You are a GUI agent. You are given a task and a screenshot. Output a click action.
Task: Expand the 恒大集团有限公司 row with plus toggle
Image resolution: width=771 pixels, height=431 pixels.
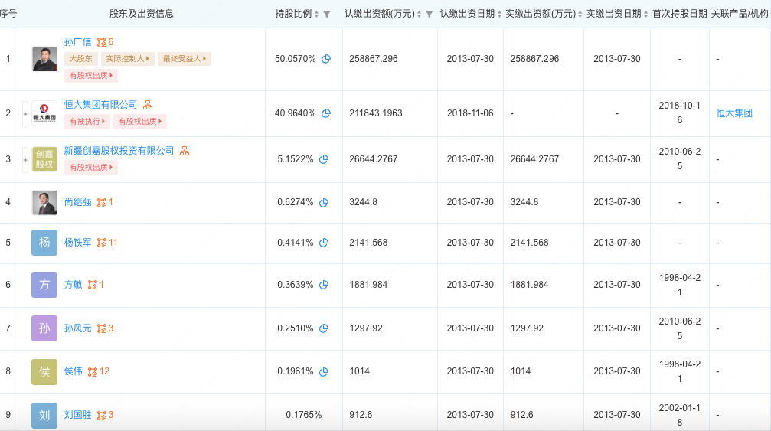tap(25, 114)
